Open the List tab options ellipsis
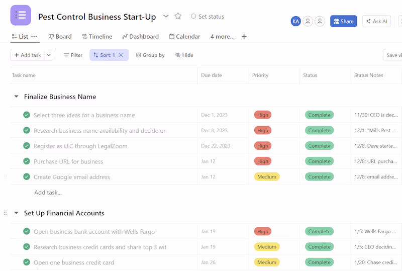The height and width of the screenshot is (271, 402). [34, 37]
